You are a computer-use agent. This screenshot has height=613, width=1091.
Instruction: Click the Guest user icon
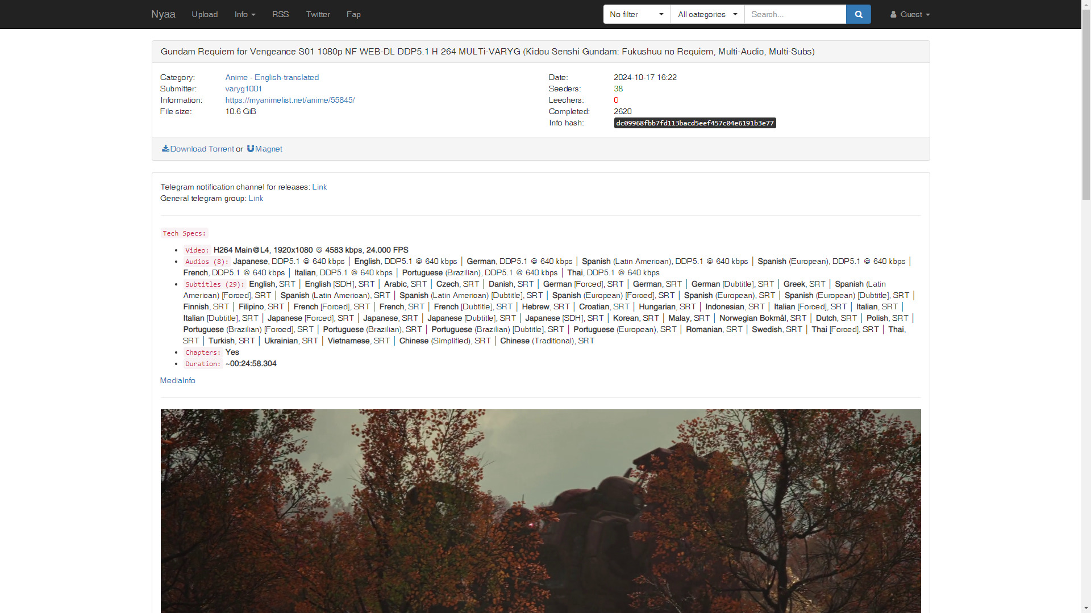click(893, 14)
